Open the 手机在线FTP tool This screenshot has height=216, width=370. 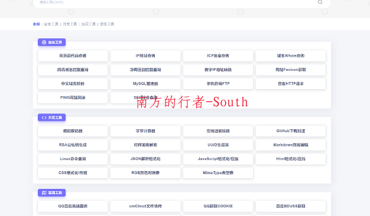(x=218, y=83)
